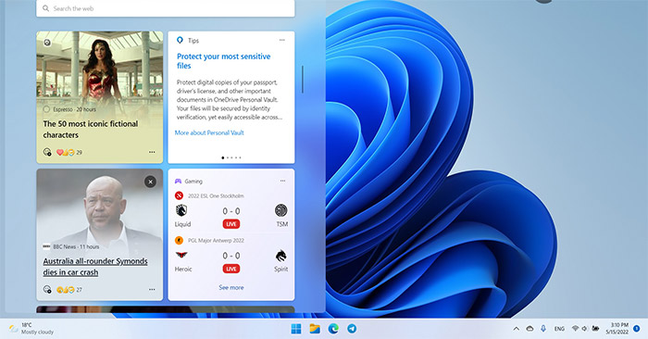Image resolution: width=648 pixels, height=339 pixels.
Task: Click the 'Protect your most sensitive files' heading
Action: pyautogui.click(x=224, y=61)
